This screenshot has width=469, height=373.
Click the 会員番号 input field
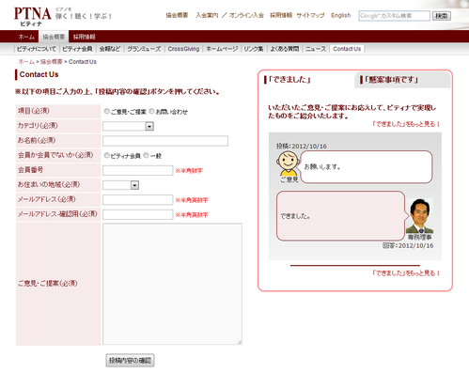click(x=138, y=170)
